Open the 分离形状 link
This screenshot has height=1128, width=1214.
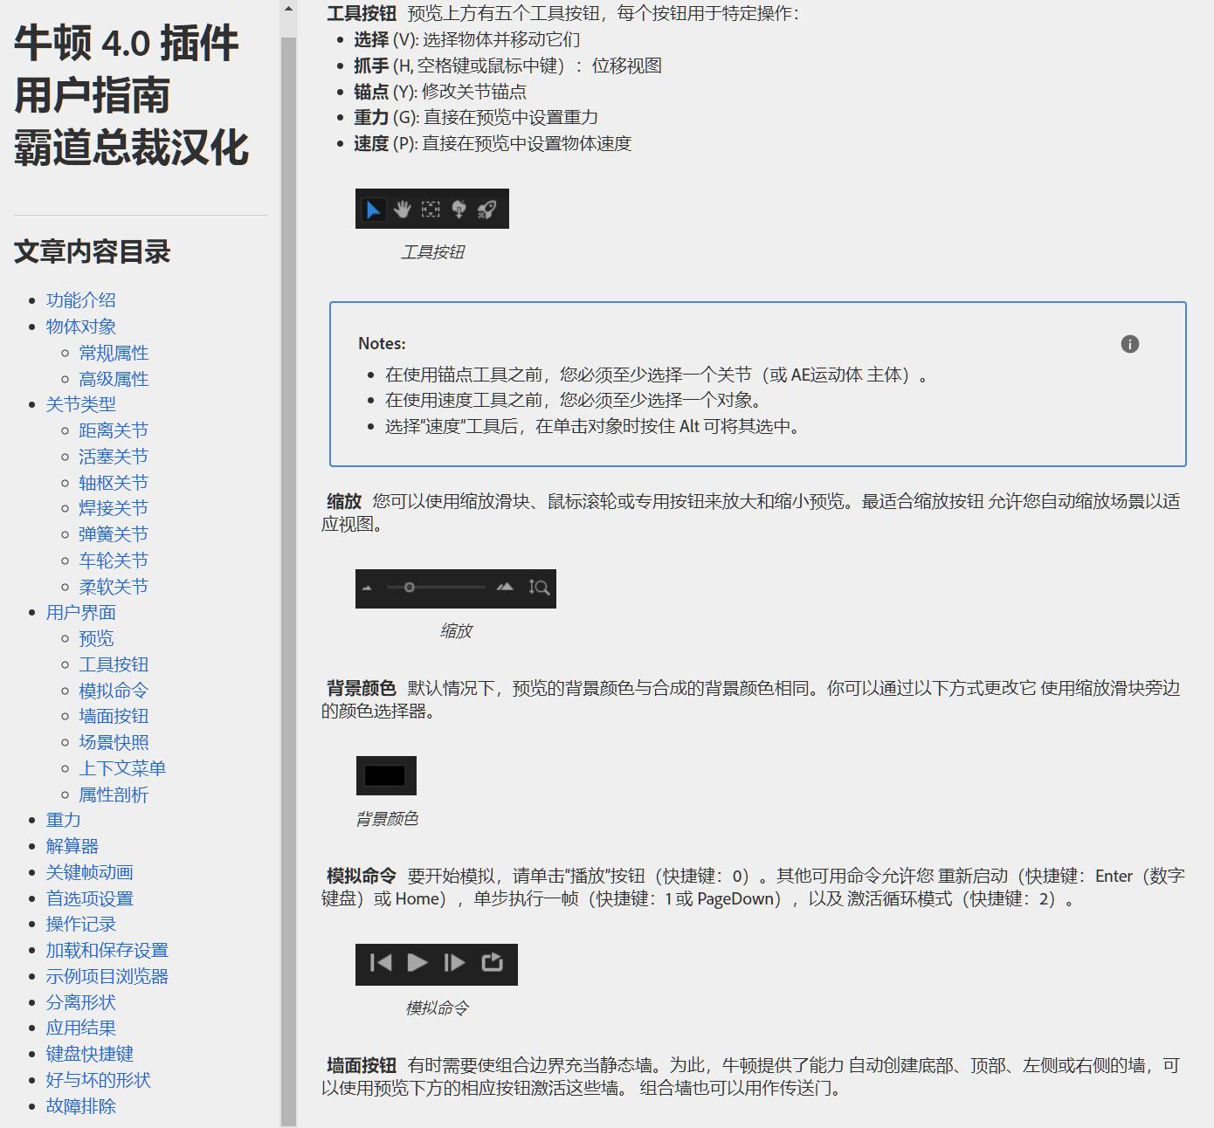click(81, 1002)
